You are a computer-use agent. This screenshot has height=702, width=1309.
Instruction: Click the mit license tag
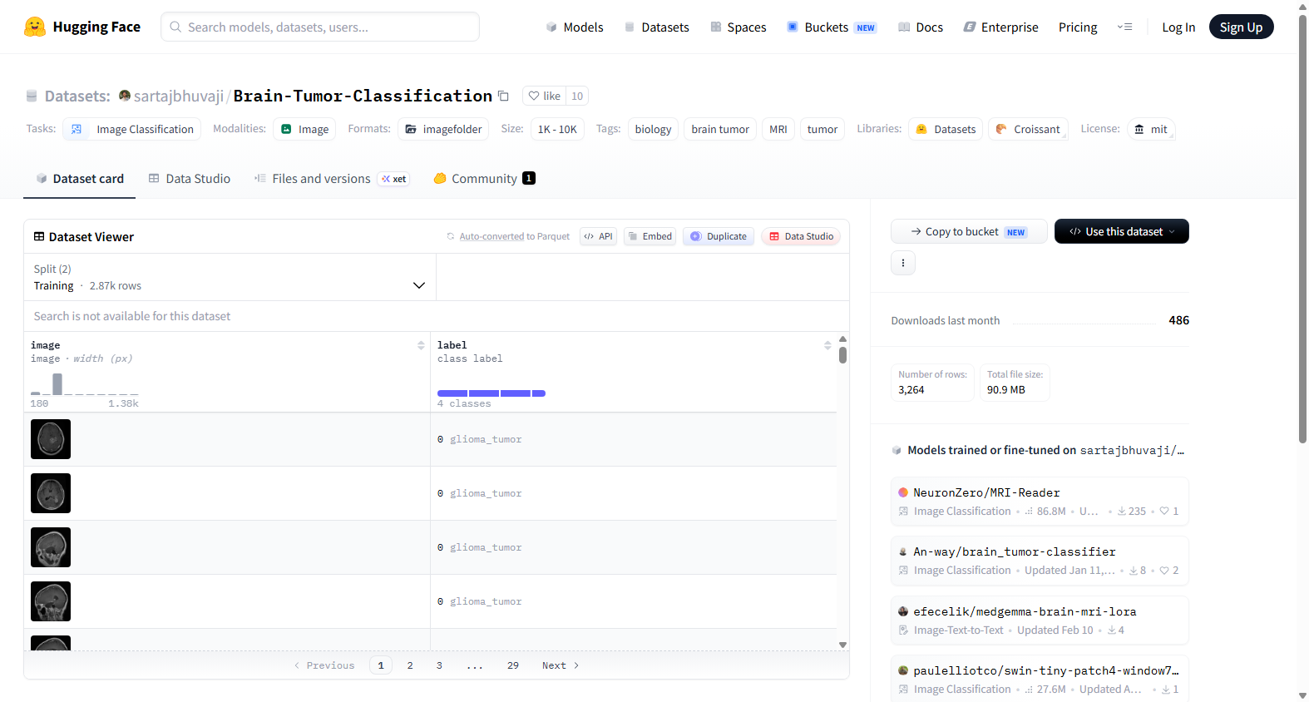[1151, 129]
